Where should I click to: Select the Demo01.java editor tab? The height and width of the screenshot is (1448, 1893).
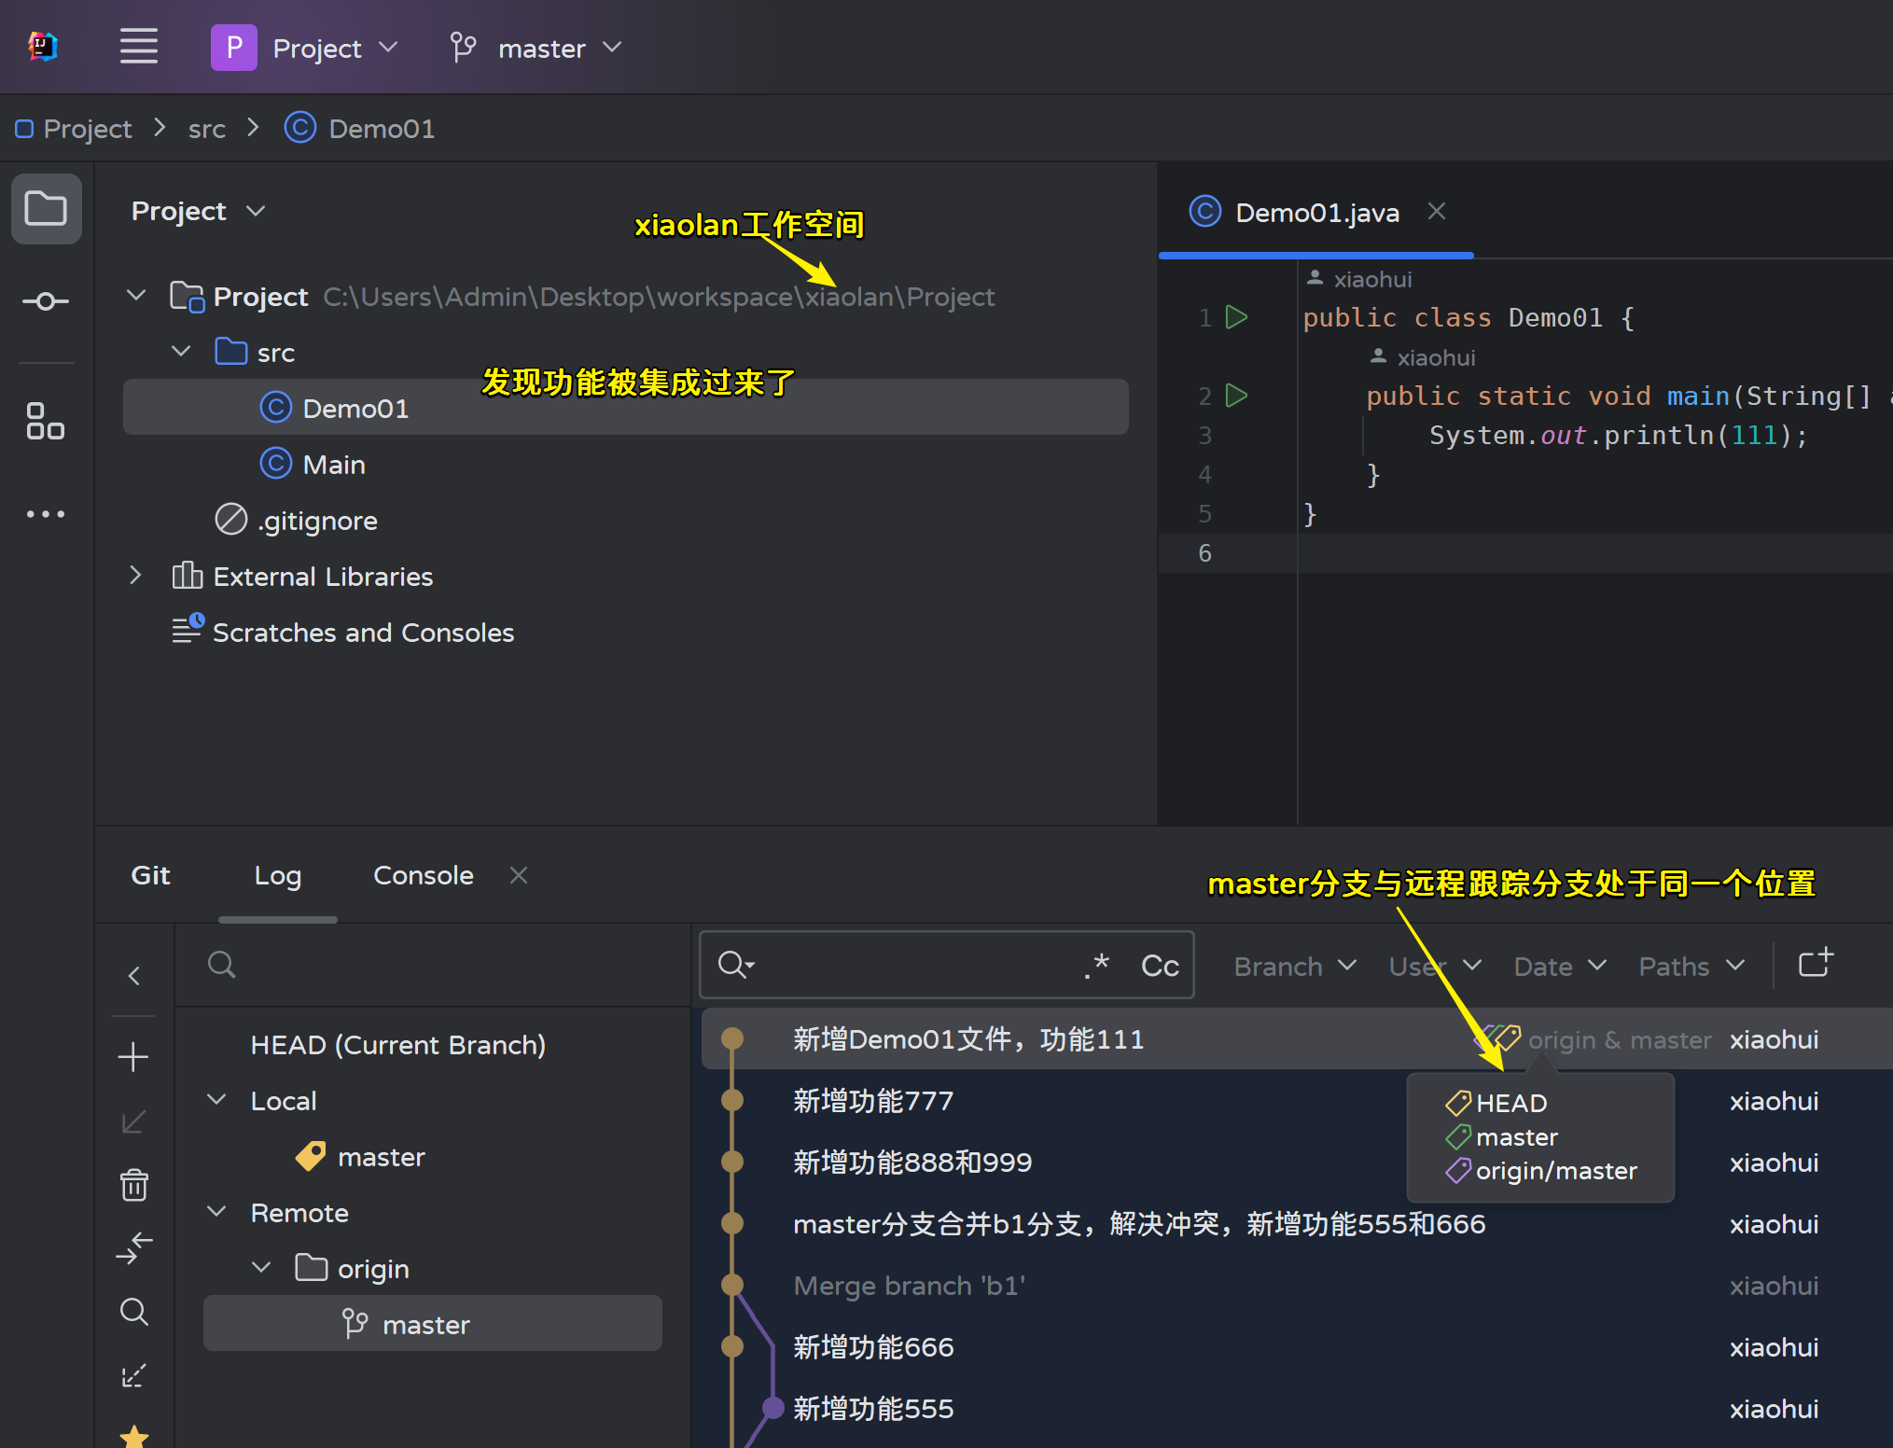1315,213
